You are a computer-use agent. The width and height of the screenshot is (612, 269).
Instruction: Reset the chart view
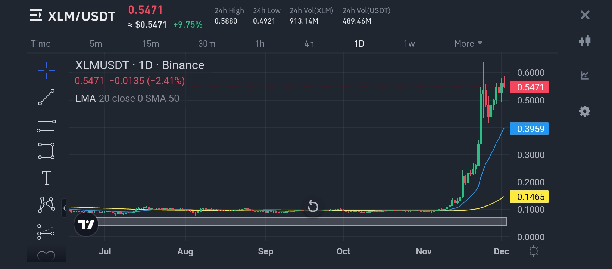[313, 206]
